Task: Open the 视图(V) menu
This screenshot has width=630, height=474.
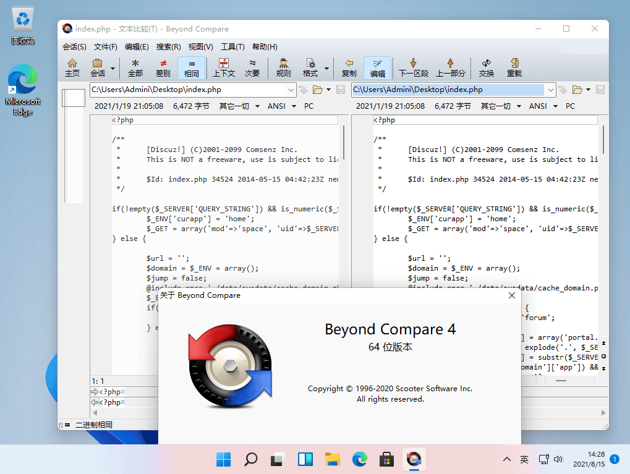Action: pos(200,46)
